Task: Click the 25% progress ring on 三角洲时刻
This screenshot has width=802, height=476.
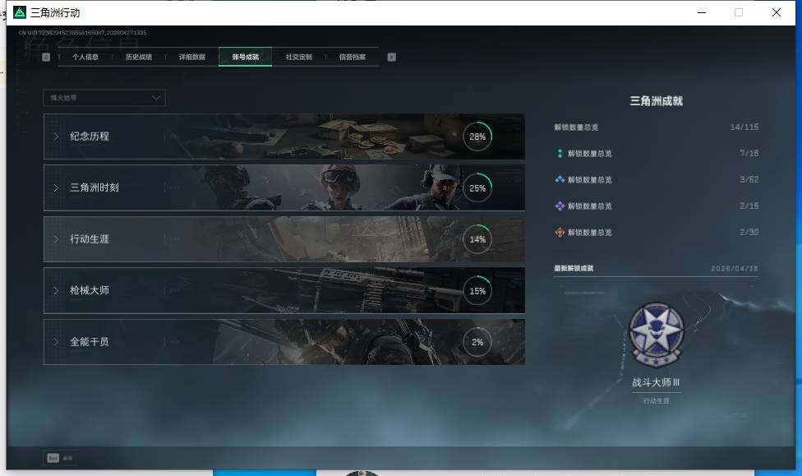Action: [x=477, y=187]
